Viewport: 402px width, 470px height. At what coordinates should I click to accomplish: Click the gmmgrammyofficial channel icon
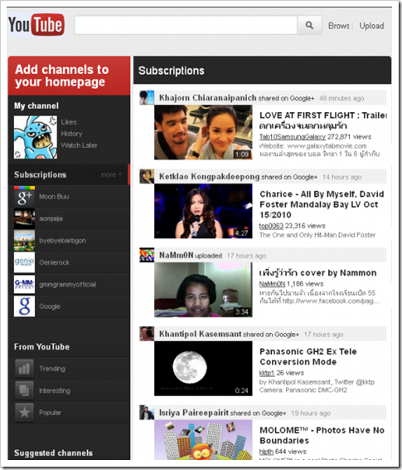click(24, 285)
